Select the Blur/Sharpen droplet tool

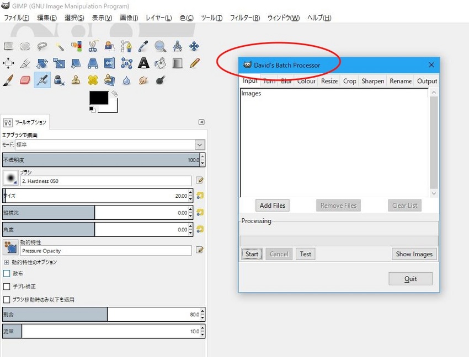(x=126, y=80)
